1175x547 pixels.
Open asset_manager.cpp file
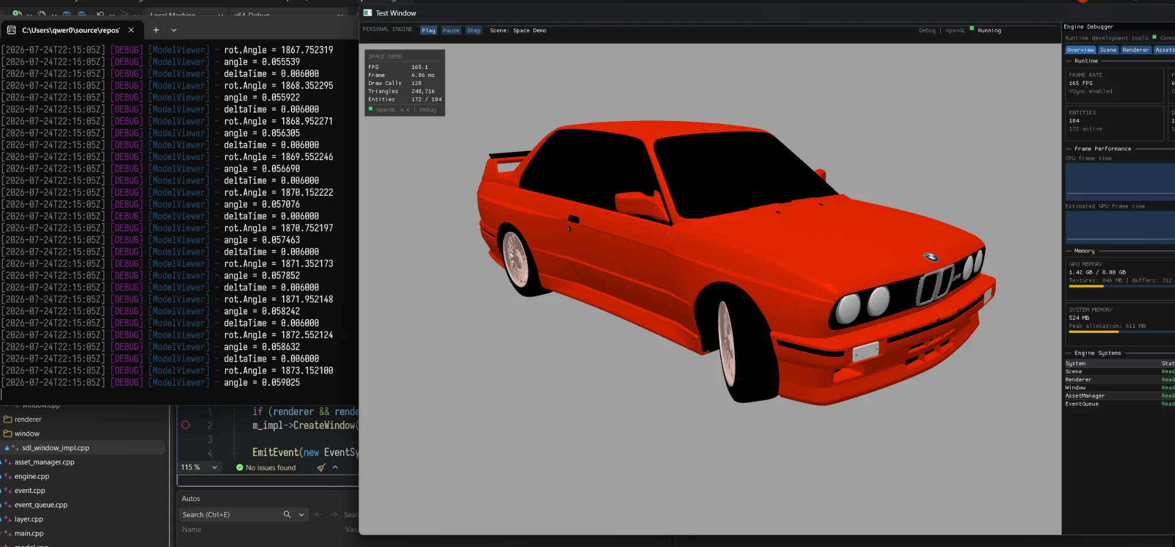[44, 462]
